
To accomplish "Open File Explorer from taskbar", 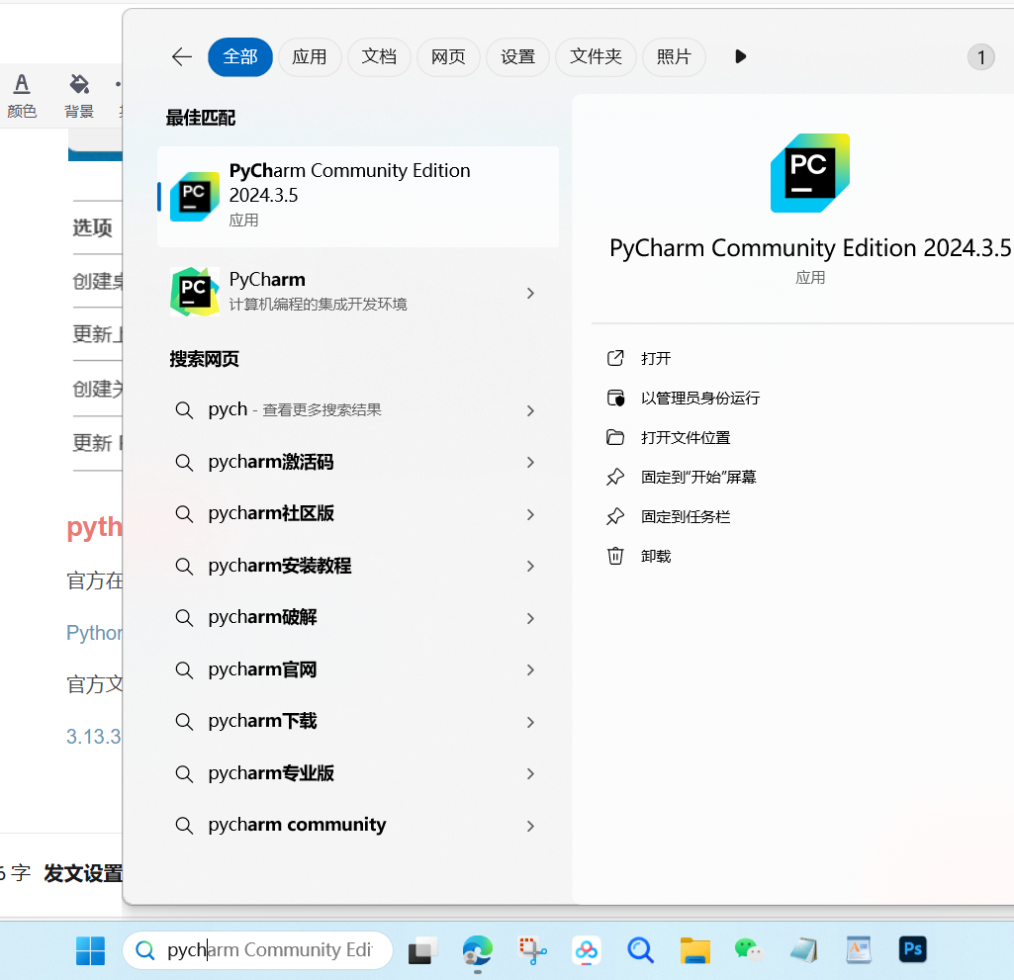I will (695, 950).
